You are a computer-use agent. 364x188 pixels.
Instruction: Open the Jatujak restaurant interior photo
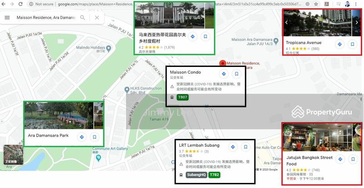point(317,137)
